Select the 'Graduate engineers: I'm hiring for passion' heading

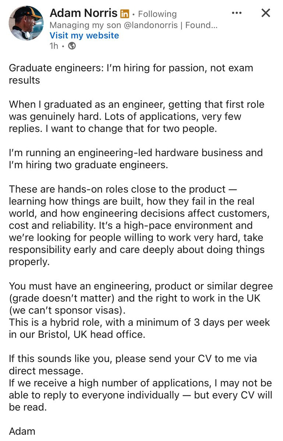pos(131,74)
